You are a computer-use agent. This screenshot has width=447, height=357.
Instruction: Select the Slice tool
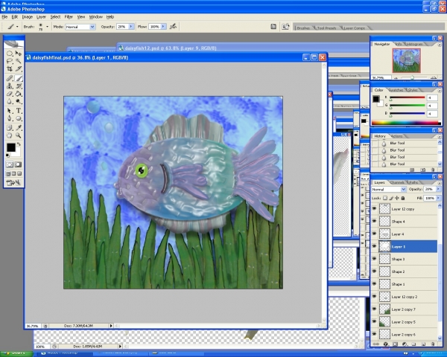(x=18, y=68)
